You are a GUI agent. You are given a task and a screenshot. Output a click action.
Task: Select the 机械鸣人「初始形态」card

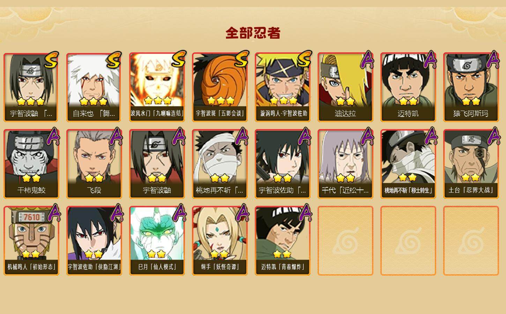click(x=31, y=241)
